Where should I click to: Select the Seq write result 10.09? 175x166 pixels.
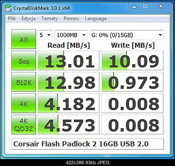pos(132,60)
